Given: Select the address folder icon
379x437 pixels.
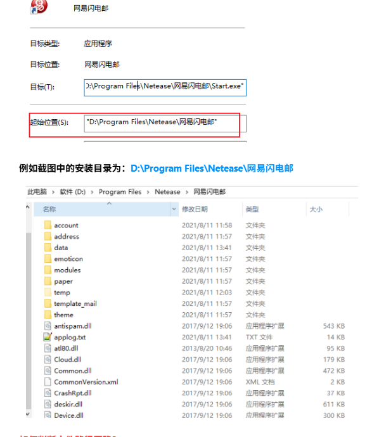Looking at the screenshot, I should pyautogui.click(x=48, y=236).
